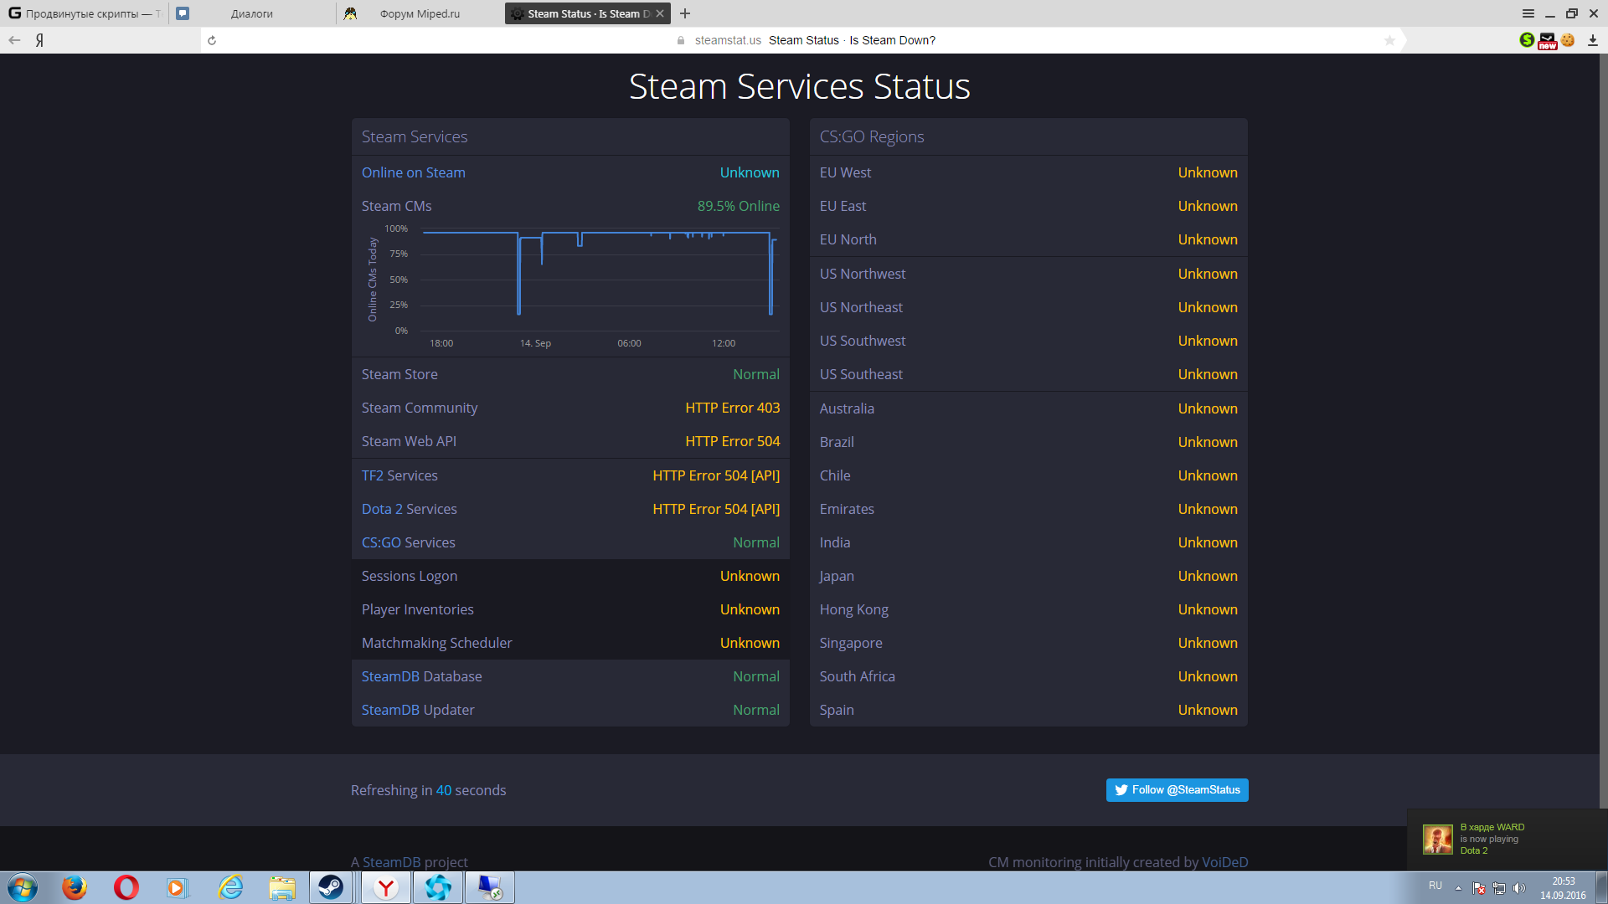Reload the Steam Status page
The image size is (1608, 904).
212,40
